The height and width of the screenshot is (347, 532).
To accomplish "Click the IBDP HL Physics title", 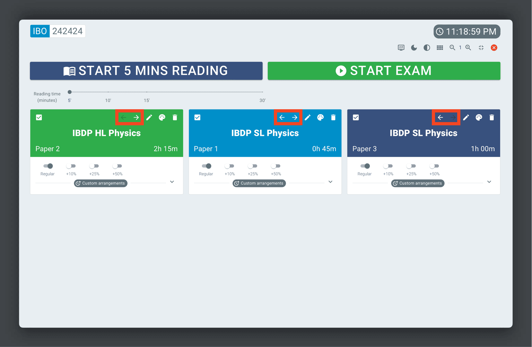I will point(107,133).
